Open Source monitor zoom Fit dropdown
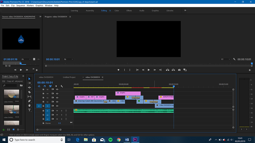 click(26, 59)
